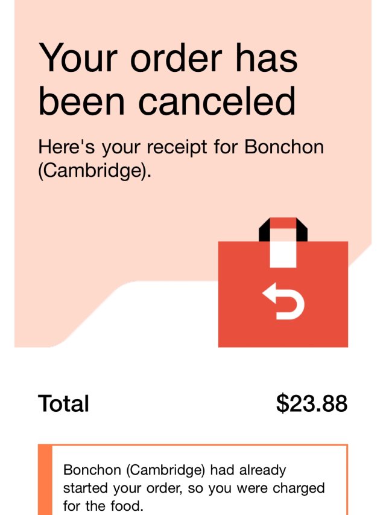Click the orange bar beside the notice
The height and width of the screenshot is (515, 386).
[x=45, y=480]
